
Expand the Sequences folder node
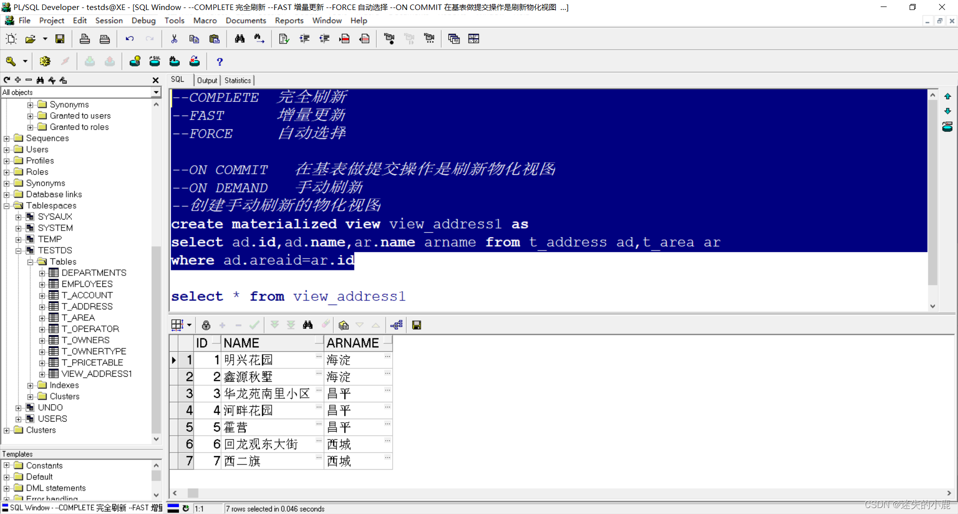(6, 138)
